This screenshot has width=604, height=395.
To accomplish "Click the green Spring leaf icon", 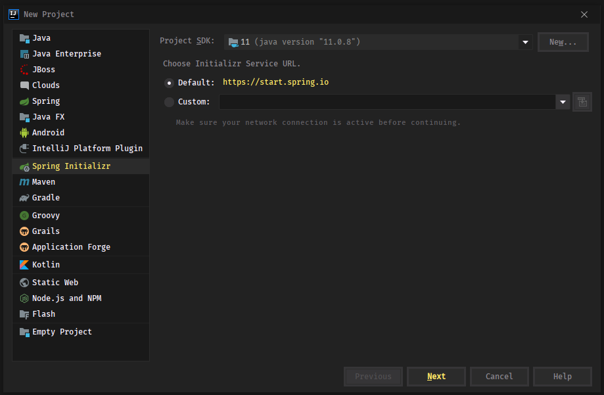I will click(x=24, y=101).
